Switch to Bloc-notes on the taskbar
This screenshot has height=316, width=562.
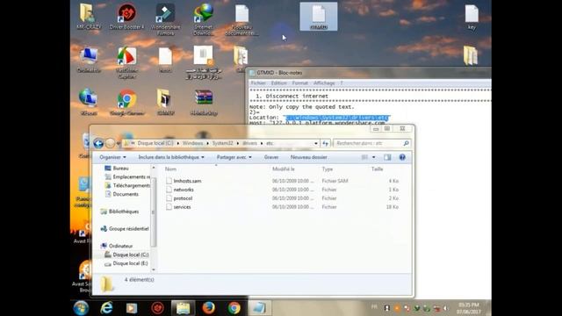point(260,308)
